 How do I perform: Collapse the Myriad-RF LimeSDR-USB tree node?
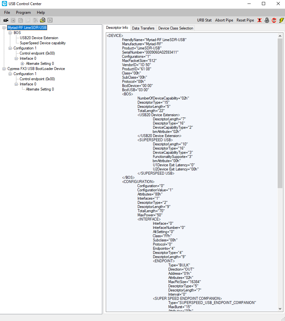tap(4, 28)
